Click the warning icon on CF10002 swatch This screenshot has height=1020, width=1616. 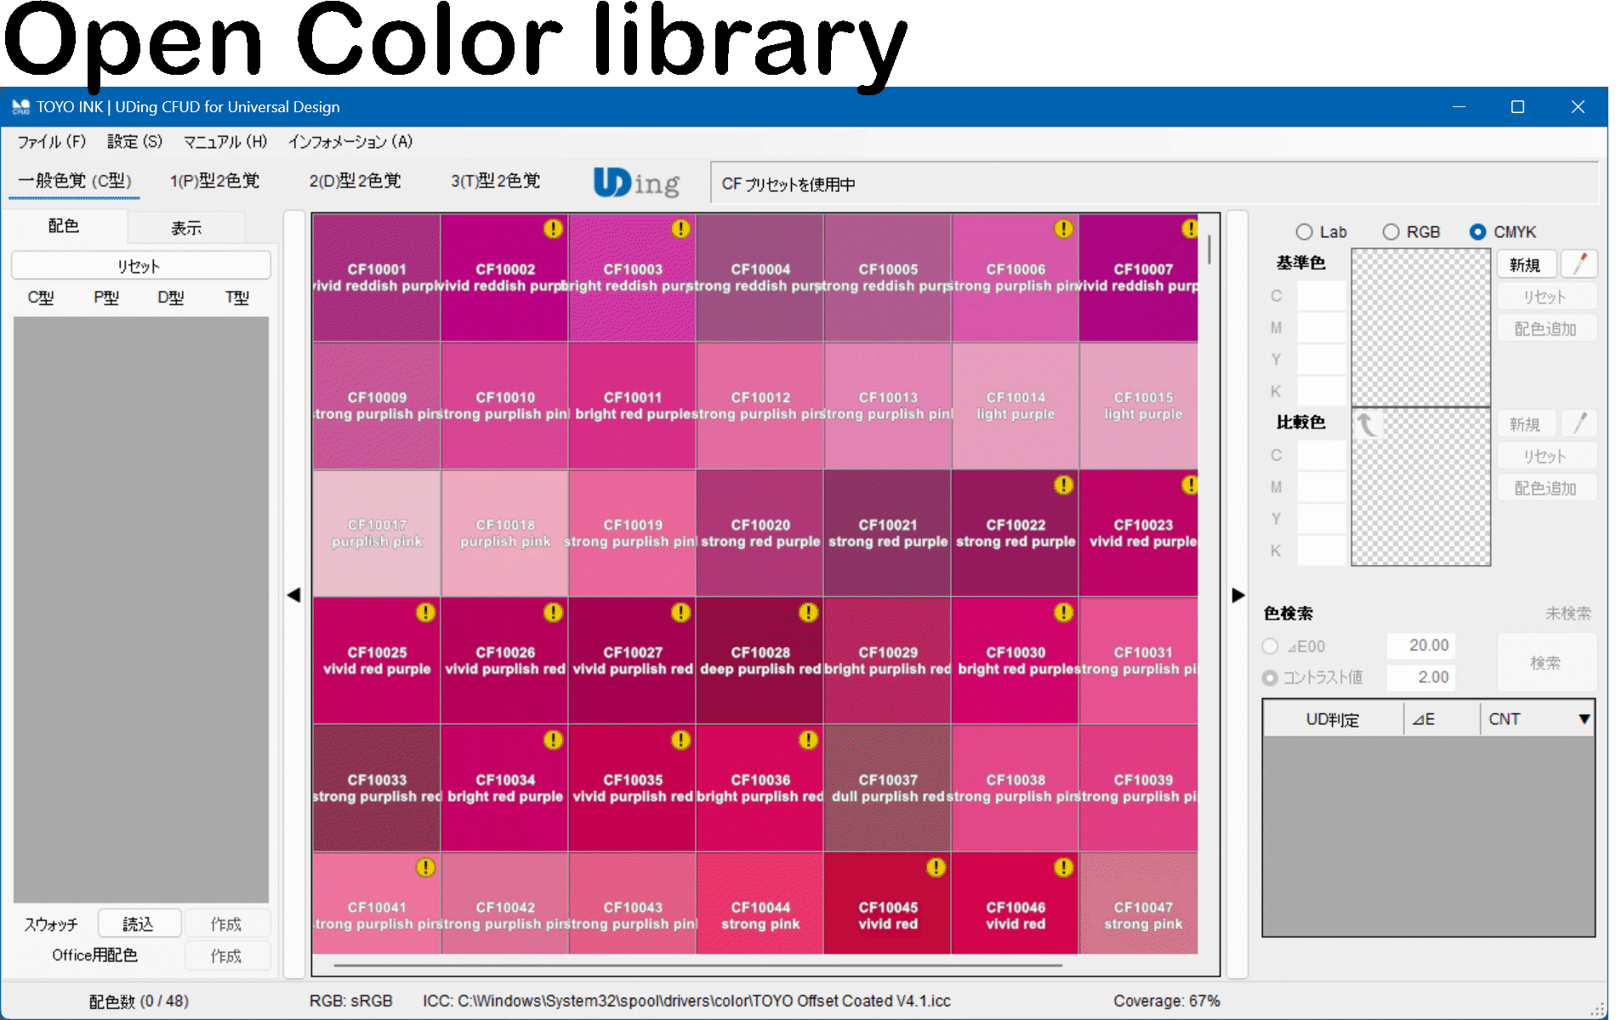pos(553,229)
